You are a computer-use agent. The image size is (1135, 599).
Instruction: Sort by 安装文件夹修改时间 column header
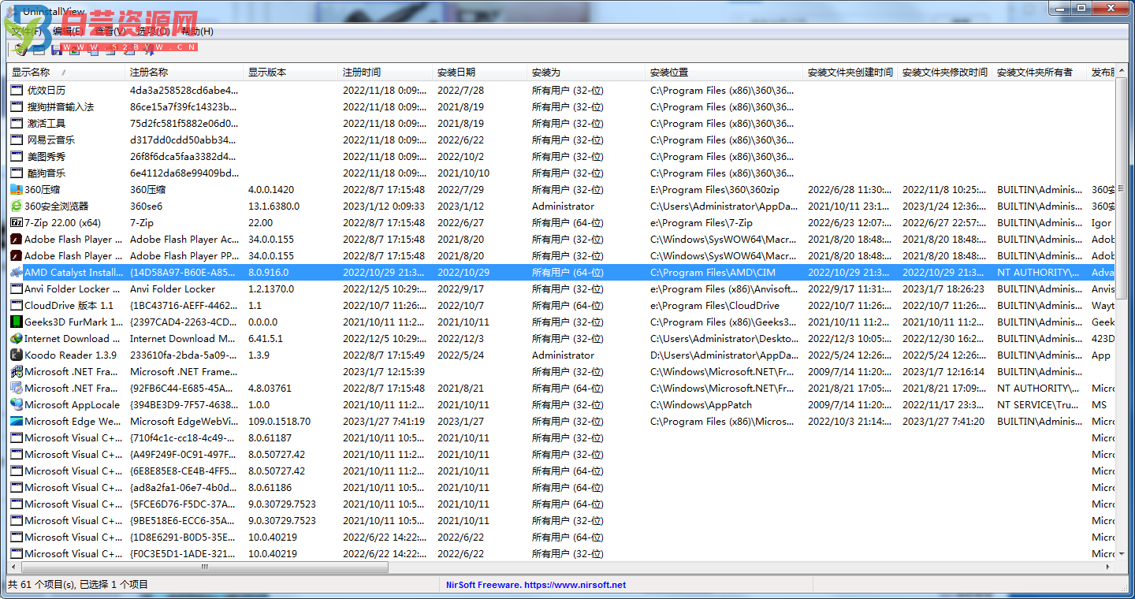945,72
